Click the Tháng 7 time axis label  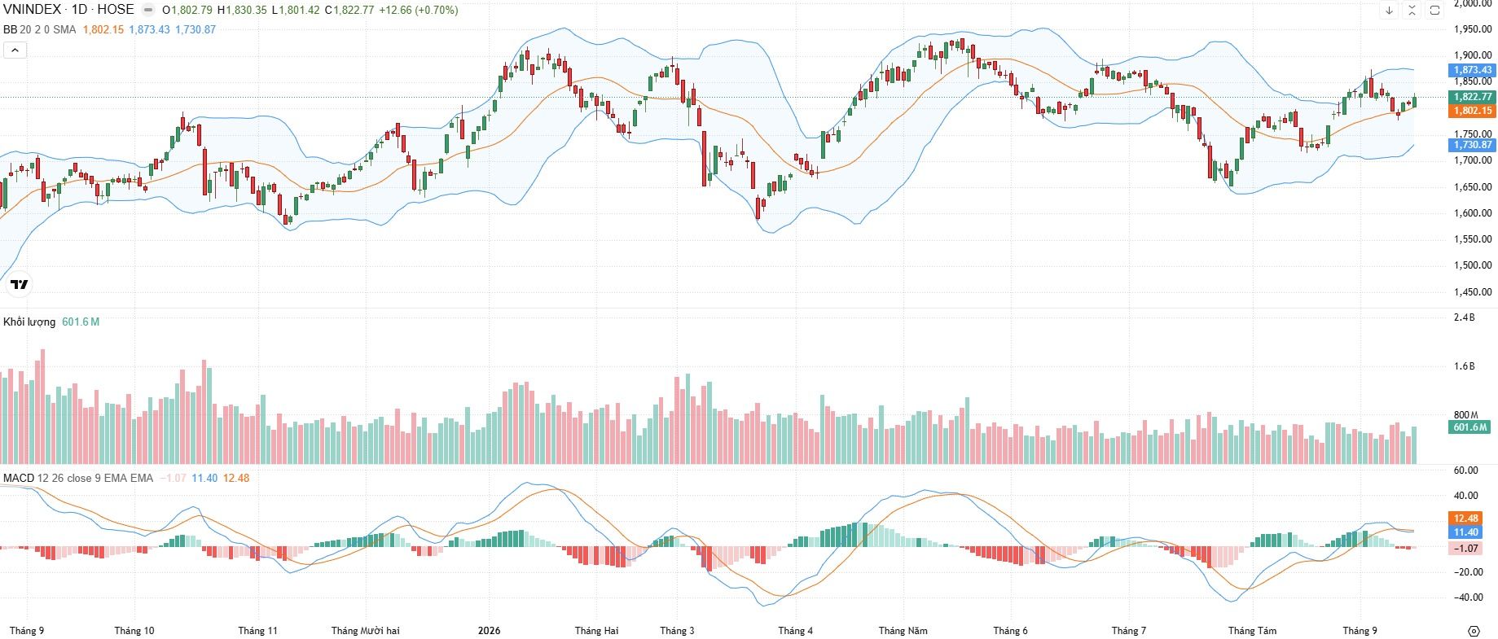1129,631
